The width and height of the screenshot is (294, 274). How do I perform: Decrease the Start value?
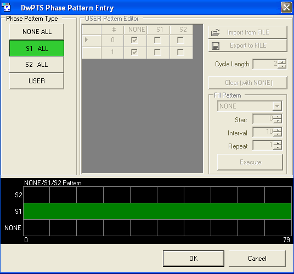tap(278, 121)
